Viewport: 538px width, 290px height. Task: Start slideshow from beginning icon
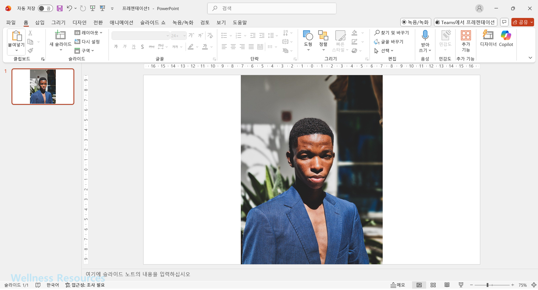click(x=93, y=8)
